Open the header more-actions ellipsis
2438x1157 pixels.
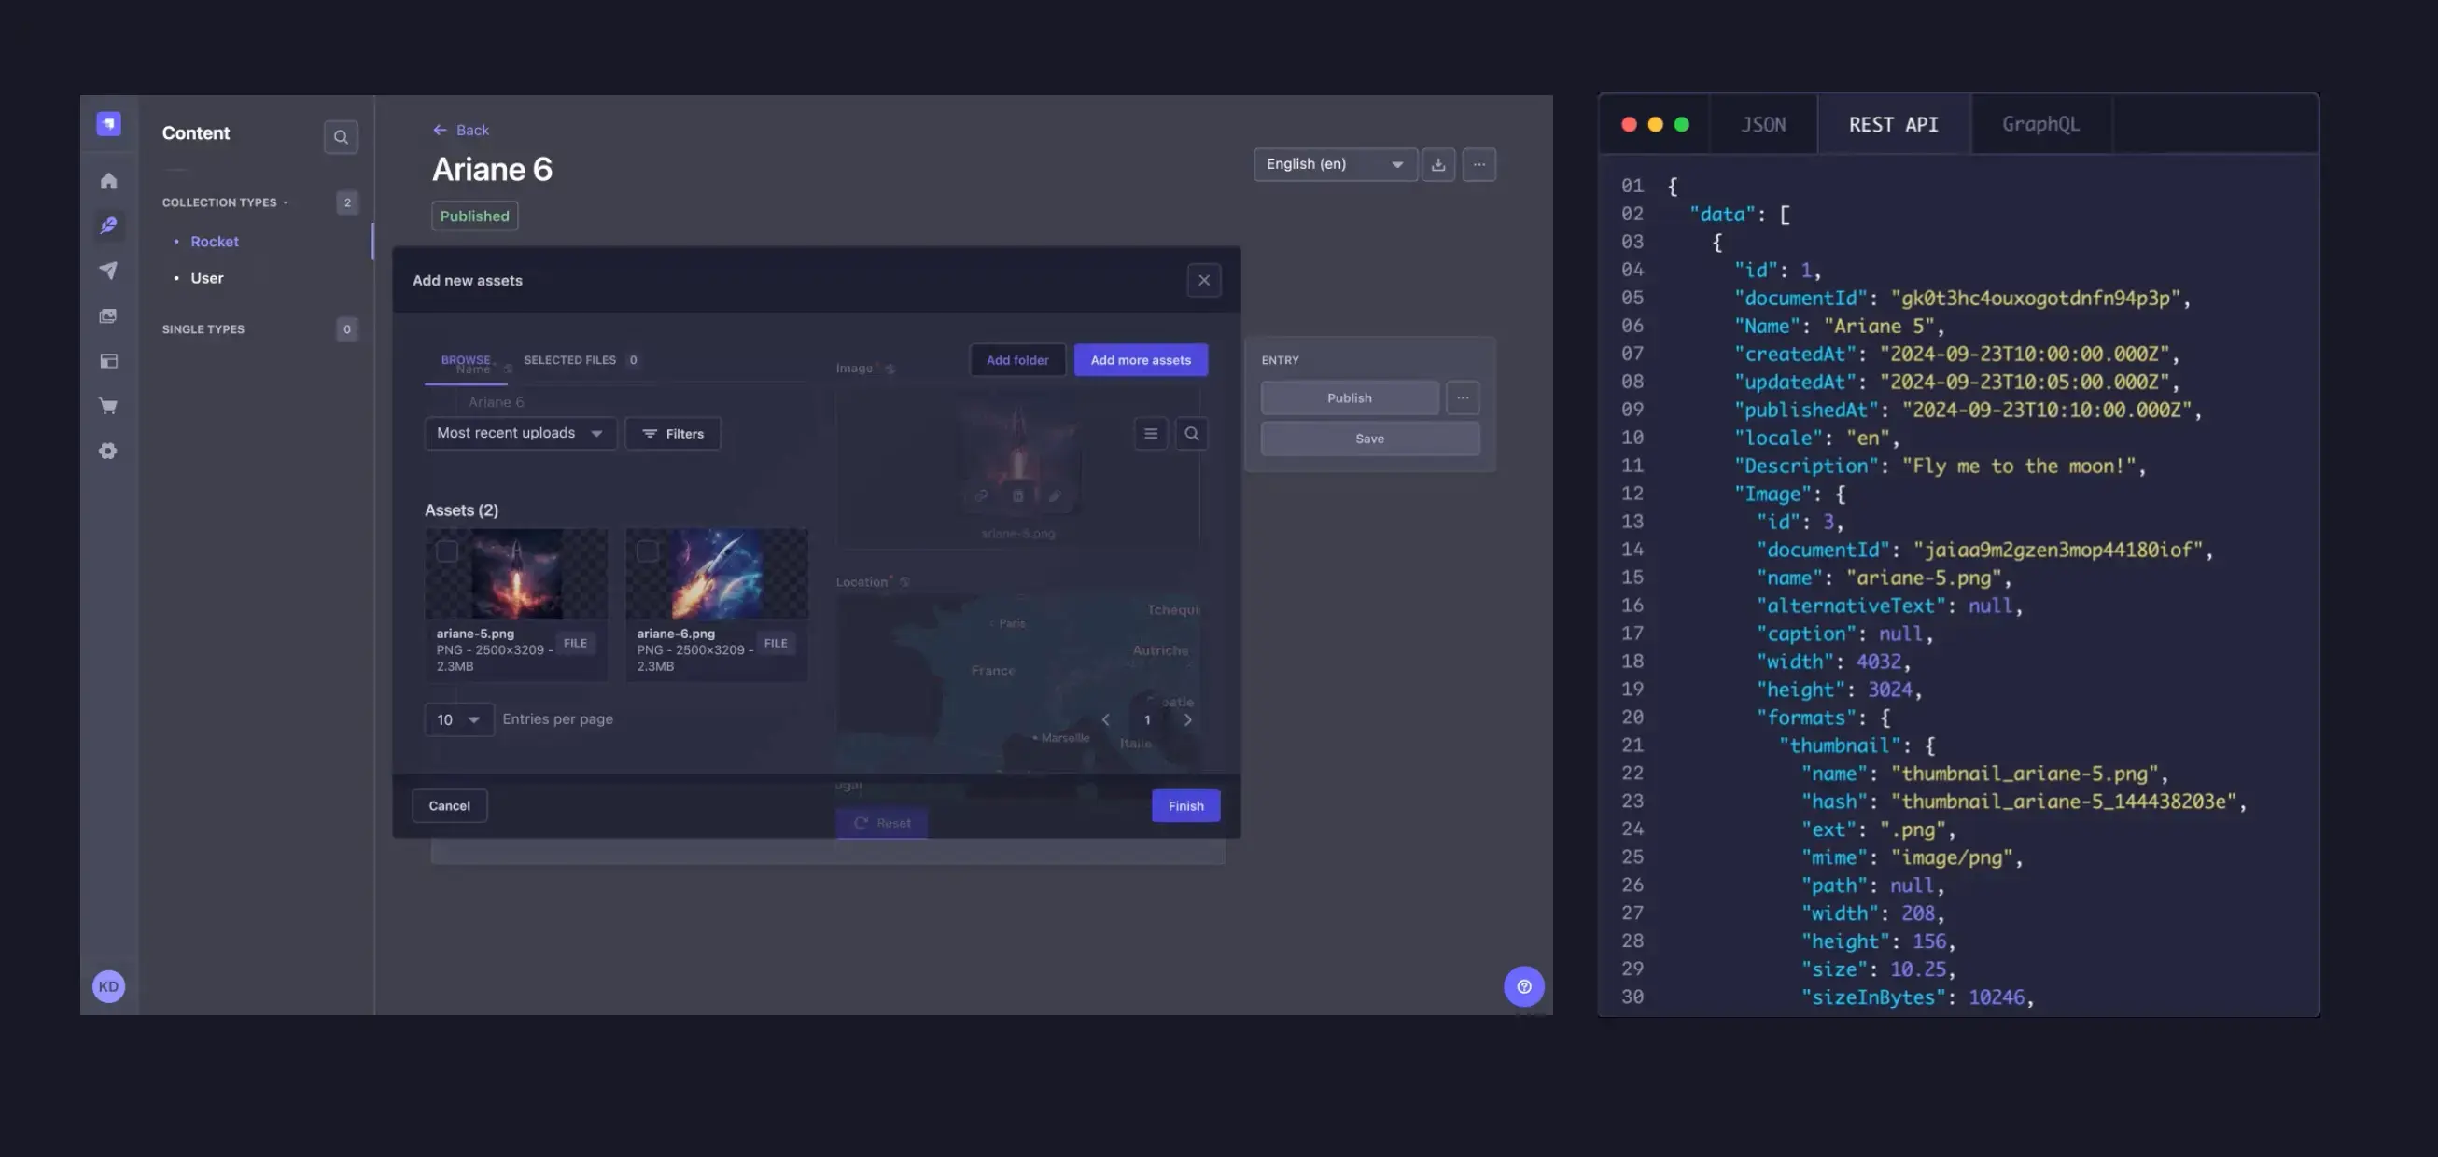[1479, 164]
